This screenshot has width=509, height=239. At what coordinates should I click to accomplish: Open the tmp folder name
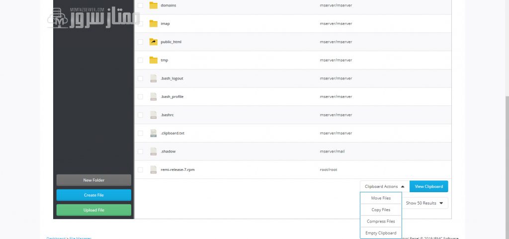tap(164, 60)
